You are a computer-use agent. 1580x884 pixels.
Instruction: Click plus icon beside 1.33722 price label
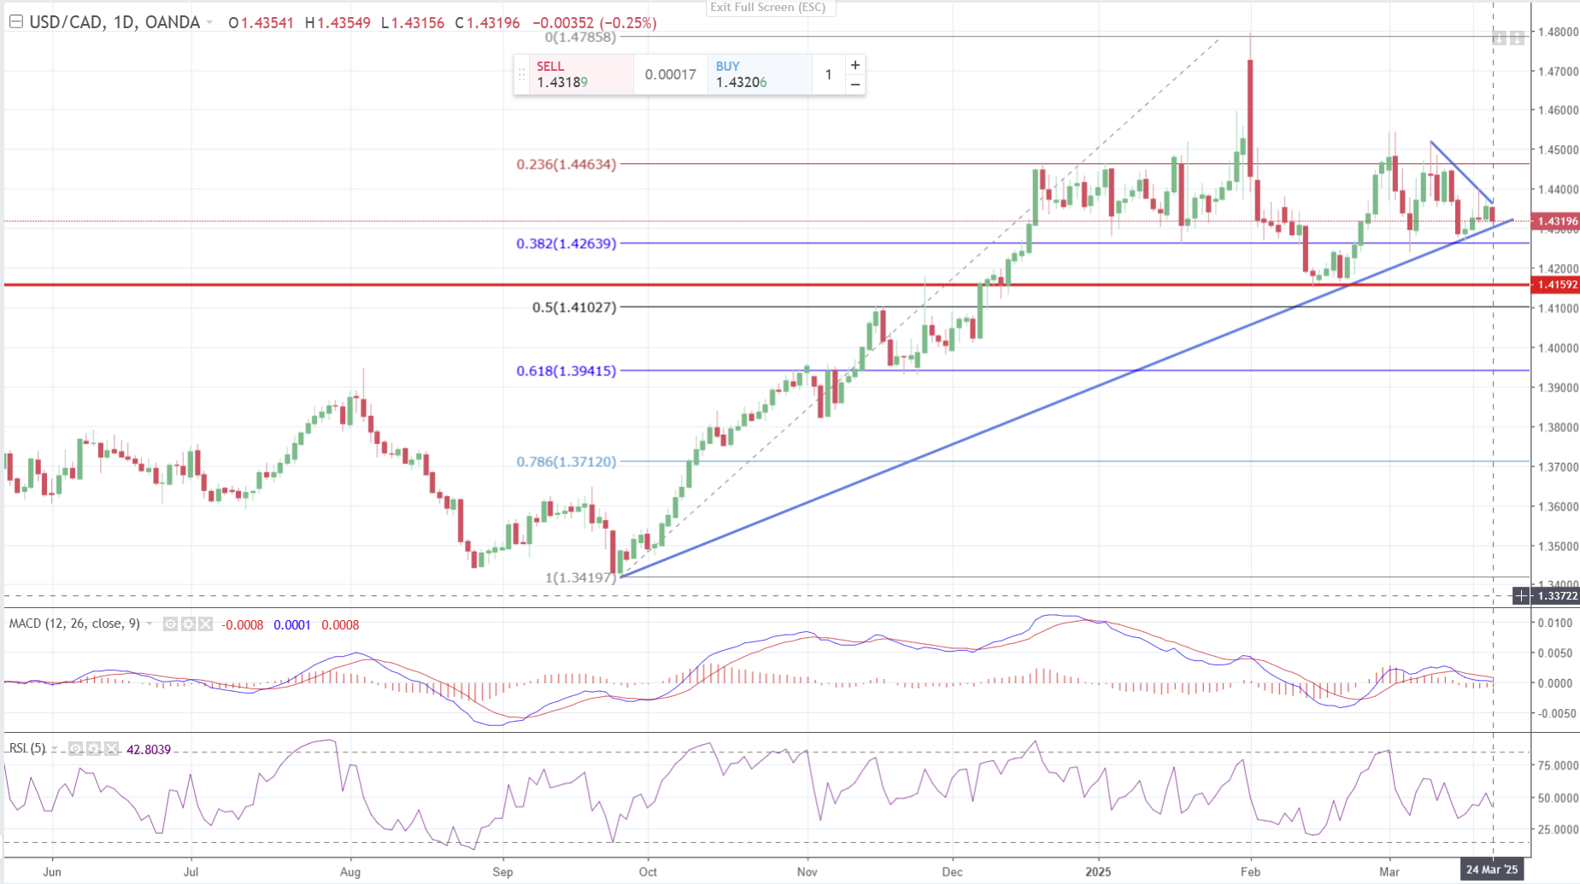[x=1521, y=596]
